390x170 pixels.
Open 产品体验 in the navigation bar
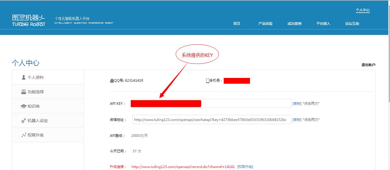pos(266,24)
